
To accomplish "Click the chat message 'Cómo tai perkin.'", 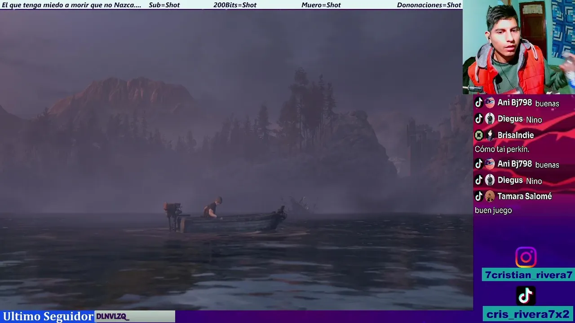I will tap(502, 149).
